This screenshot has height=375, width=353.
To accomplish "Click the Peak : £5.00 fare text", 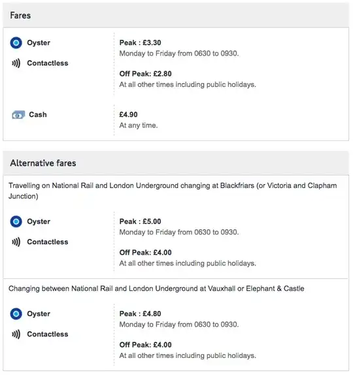I will pos(141,221).
